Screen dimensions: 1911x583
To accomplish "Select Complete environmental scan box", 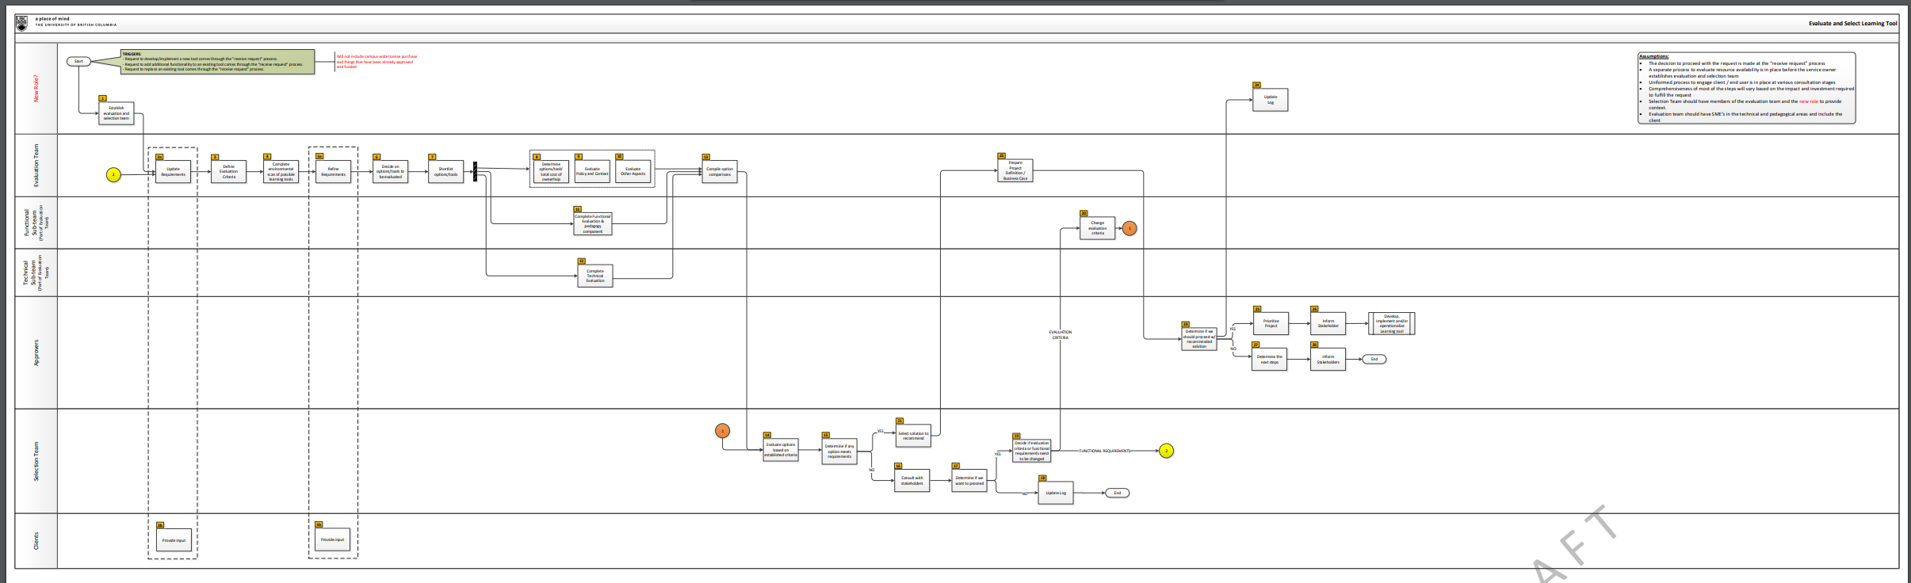I will tap(281, 171).
